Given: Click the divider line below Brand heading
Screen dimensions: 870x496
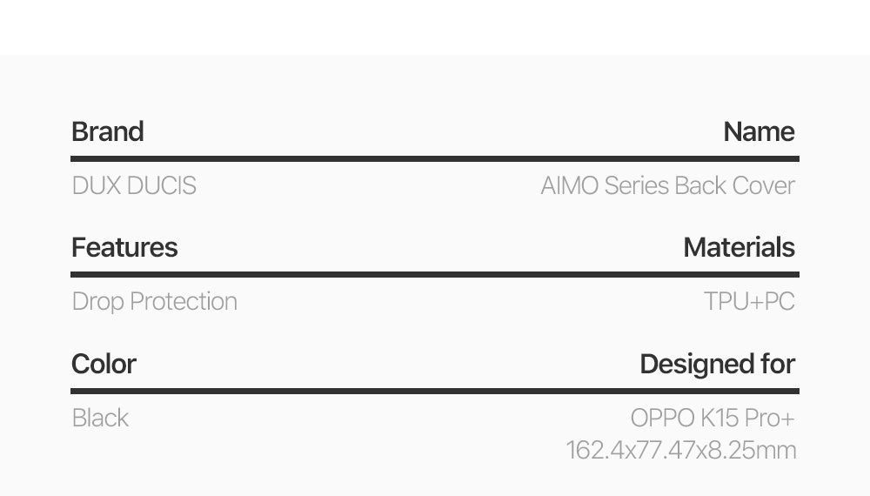Looking at the screenshot, I should click(435, 158).
